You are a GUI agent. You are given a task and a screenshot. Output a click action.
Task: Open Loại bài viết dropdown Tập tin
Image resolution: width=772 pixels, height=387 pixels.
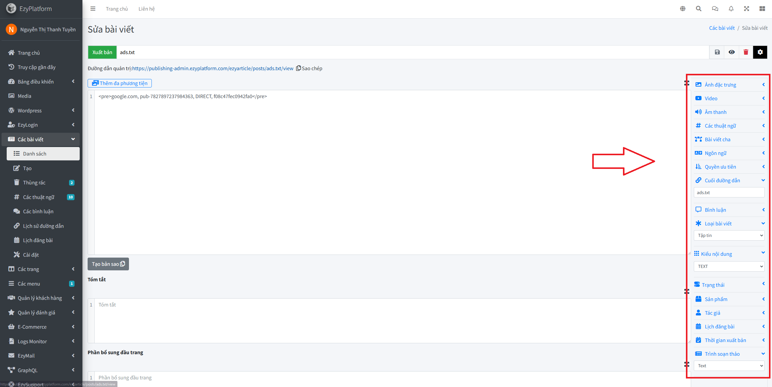[729, 235]
